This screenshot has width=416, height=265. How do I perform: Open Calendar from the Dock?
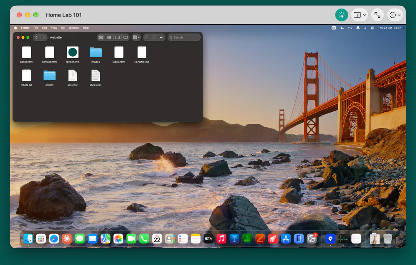click(x=157, y=239)
